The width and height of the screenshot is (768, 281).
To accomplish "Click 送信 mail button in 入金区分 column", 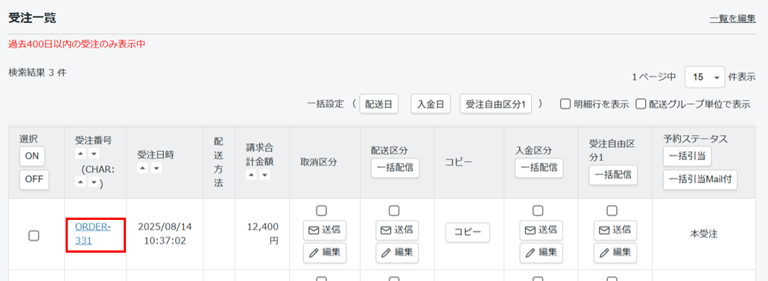I will pos(542,230).
